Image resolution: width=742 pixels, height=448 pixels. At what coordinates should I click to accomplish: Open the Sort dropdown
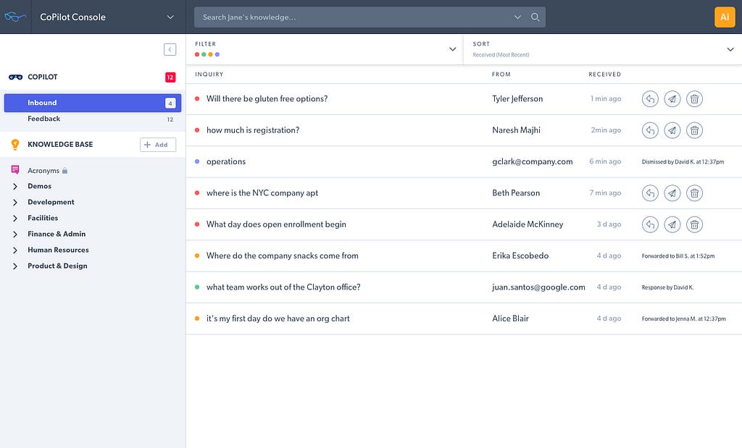(x=730, y=49)
